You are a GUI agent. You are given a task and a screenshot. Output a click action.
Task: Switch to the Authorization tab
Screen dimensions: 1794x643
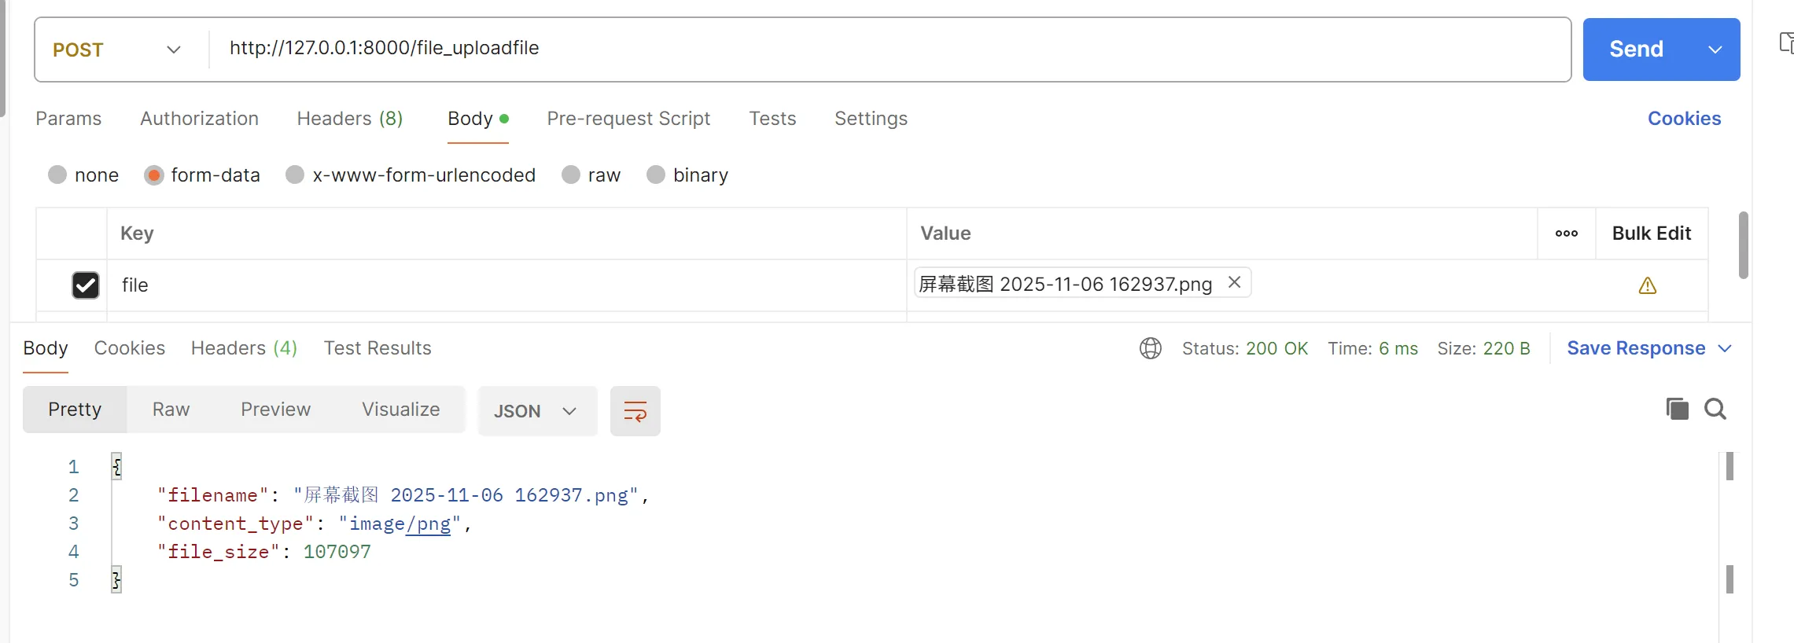[x=199, y=119]
